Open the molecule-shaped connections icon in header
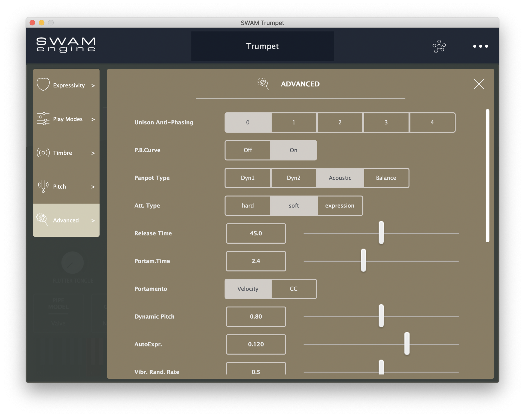Viewport: 525px width, 417px height. point(439,46)
